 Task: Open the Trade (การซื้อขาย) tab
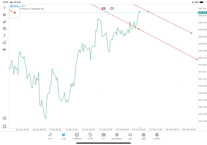point(77,136)
